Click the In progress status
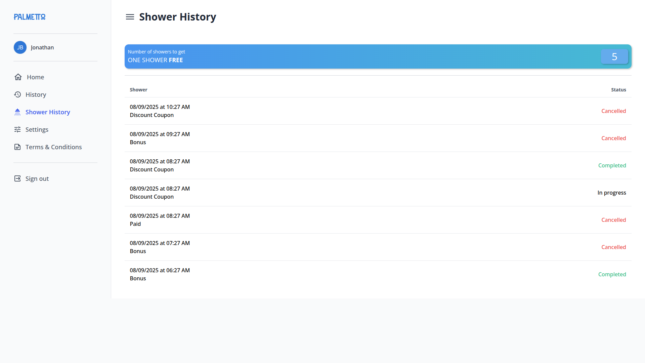This screenshot has height=363, width=645. 612,193
